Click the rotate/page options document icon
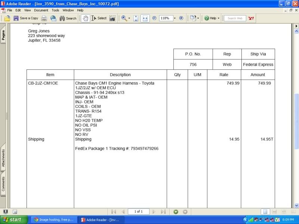 [193, 18]
